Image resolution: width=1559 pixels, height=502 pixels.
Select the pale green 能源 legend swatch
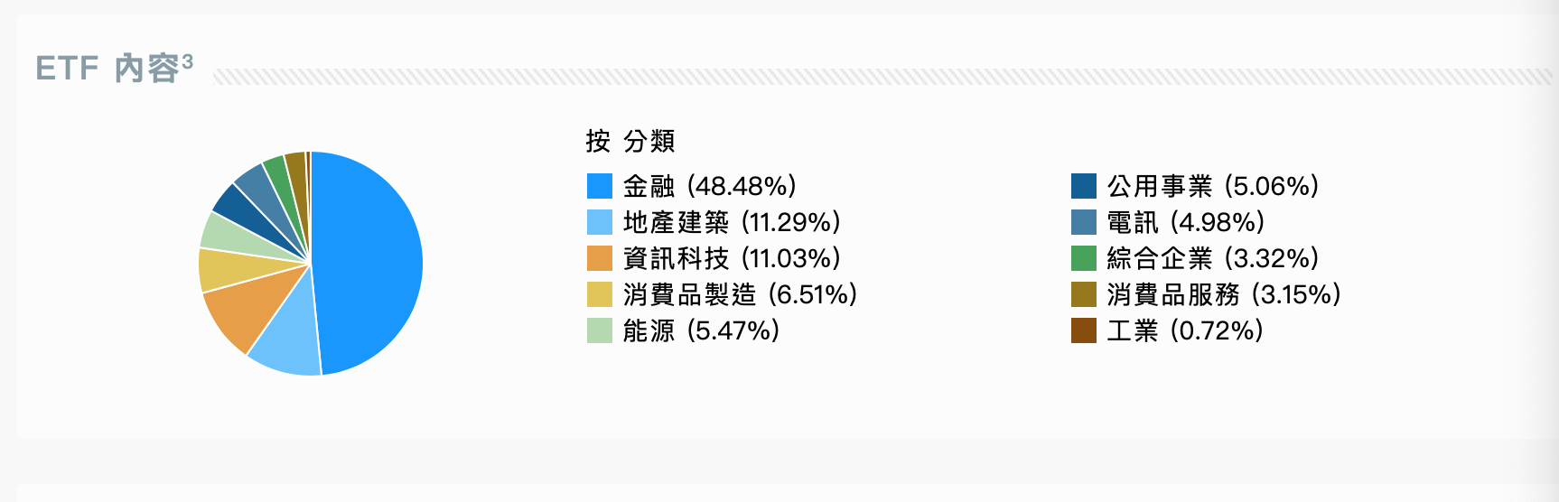tap(600, 330)
